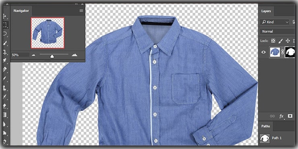
Task: Toggle pixel layer filter icon
Action: [x=294, y=22]
